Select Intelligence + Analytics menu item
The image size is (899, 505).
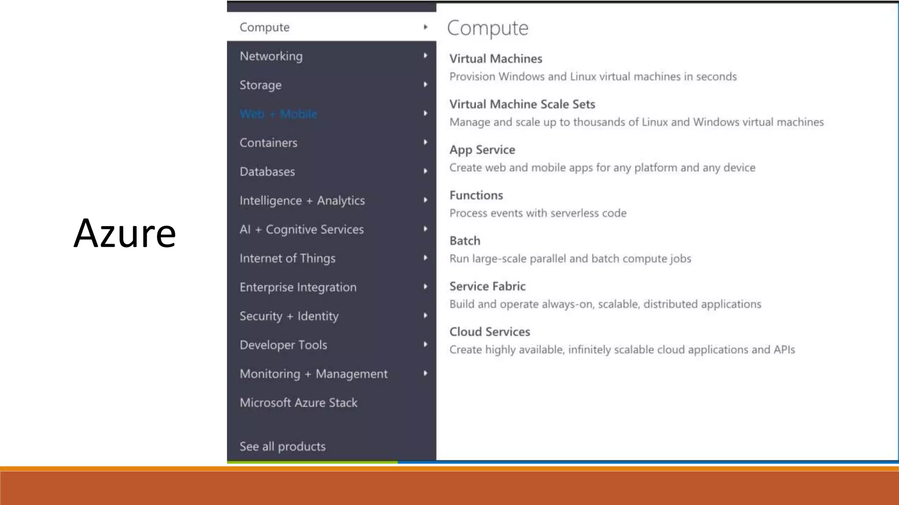tap(302, 201)
